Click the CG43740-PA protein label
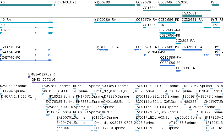This screenshot has width=223, height=132. pyautogui.click(x=10, y=47)
